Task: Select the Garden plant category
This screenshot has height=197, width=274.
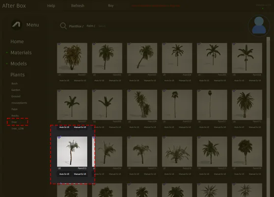Action: (16, 90)
